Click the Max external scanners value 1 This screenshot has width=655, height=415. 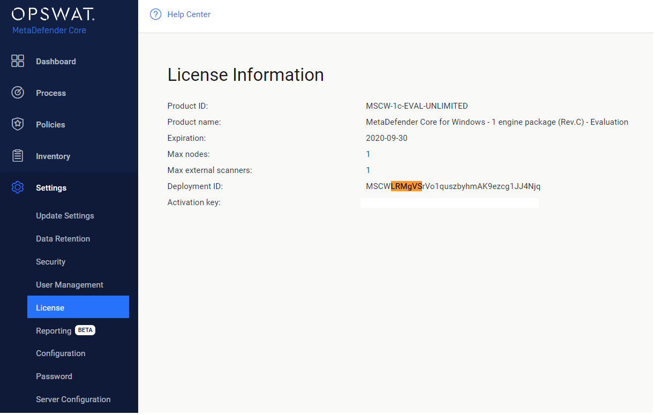point(368,170)
